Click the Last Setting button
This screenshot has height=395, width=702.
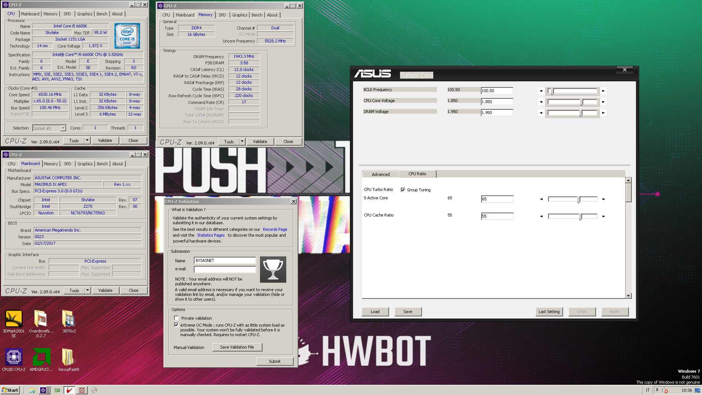549,312
